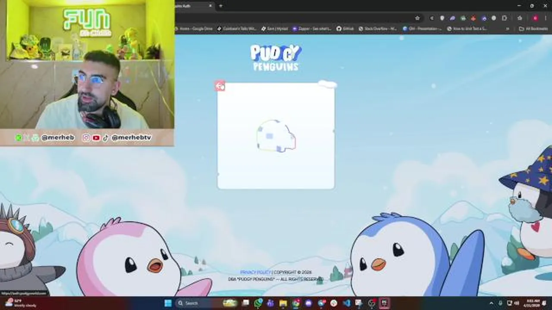Bookmark this page with the star icon

pos(417,18)
